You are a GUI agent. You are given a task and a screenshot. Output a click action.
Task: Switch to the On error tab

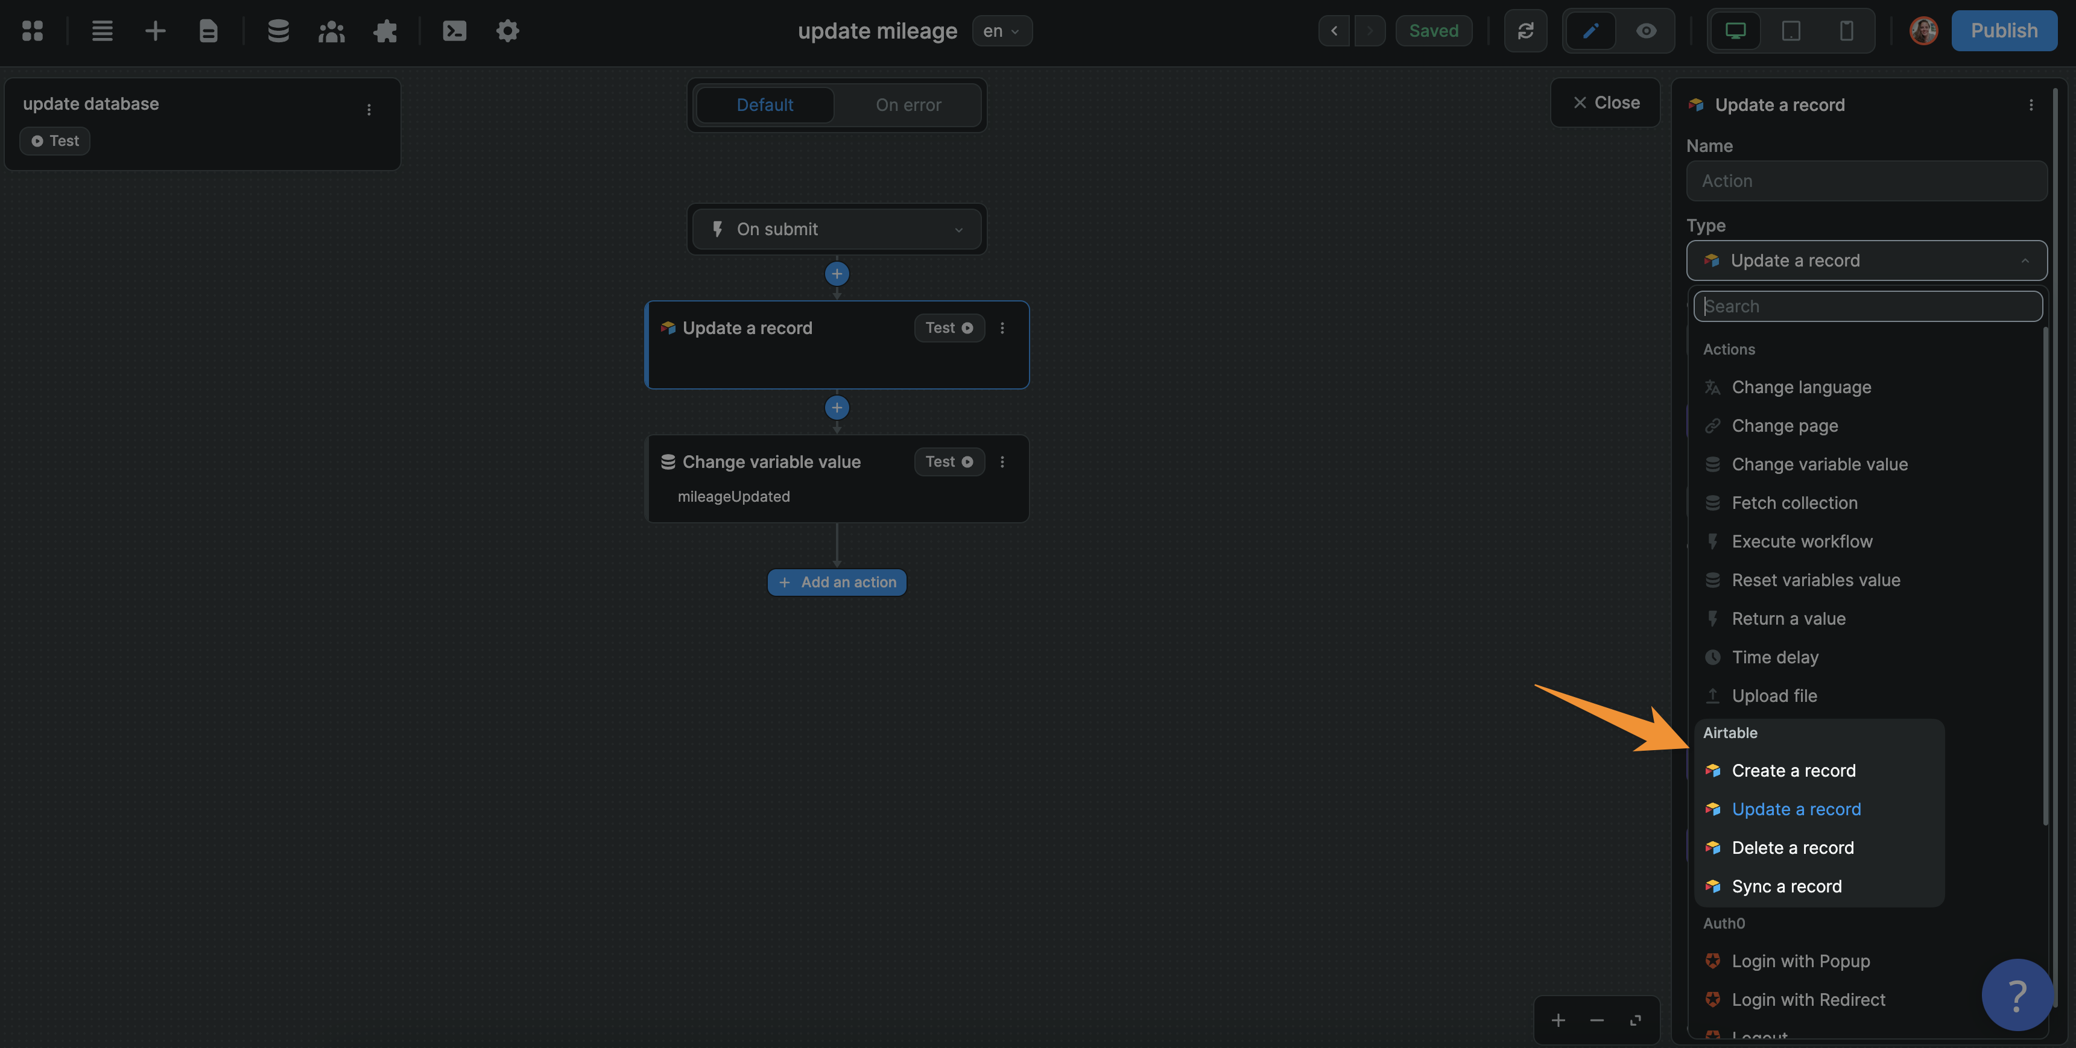[x=908, y=105]
